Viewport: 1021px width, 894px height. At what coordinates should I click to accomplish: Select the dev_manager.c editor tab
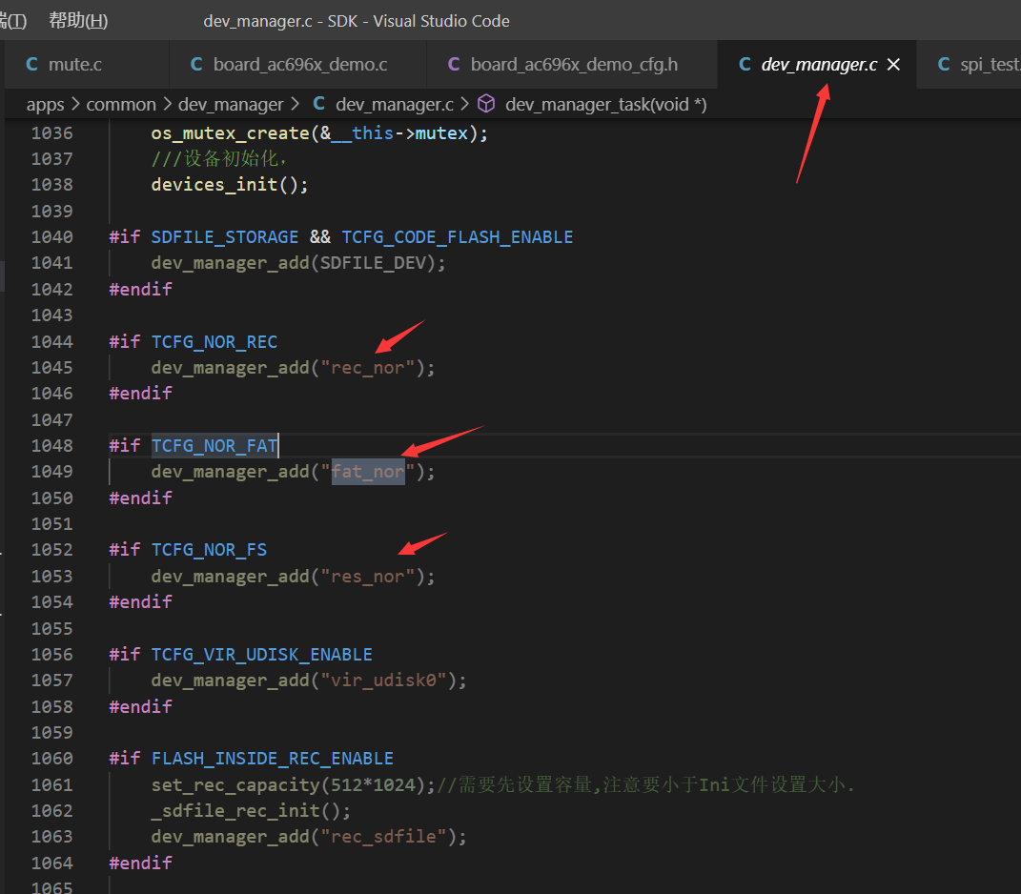tap(819, 65)
